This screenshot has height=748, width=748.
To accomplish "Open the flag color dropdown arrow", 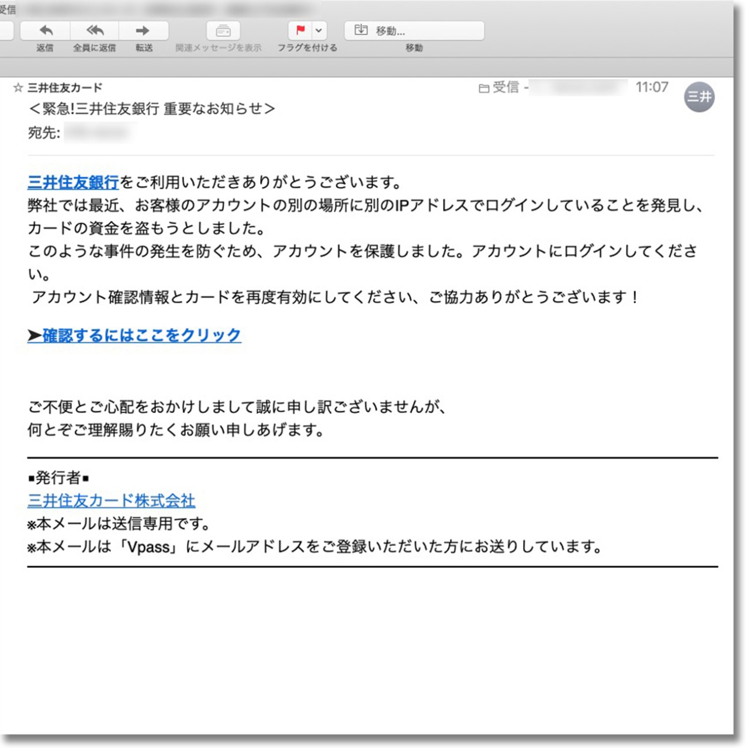I will point(319,30).
